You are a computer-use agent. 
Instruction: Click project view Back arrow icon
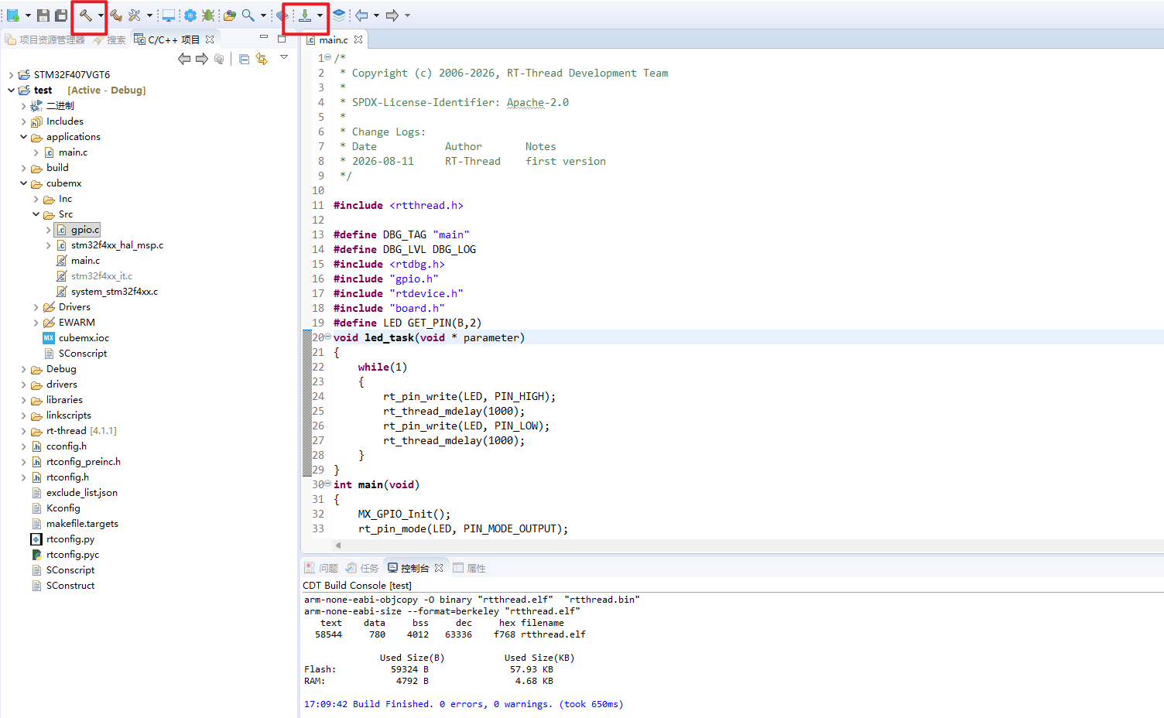point(184,59)
